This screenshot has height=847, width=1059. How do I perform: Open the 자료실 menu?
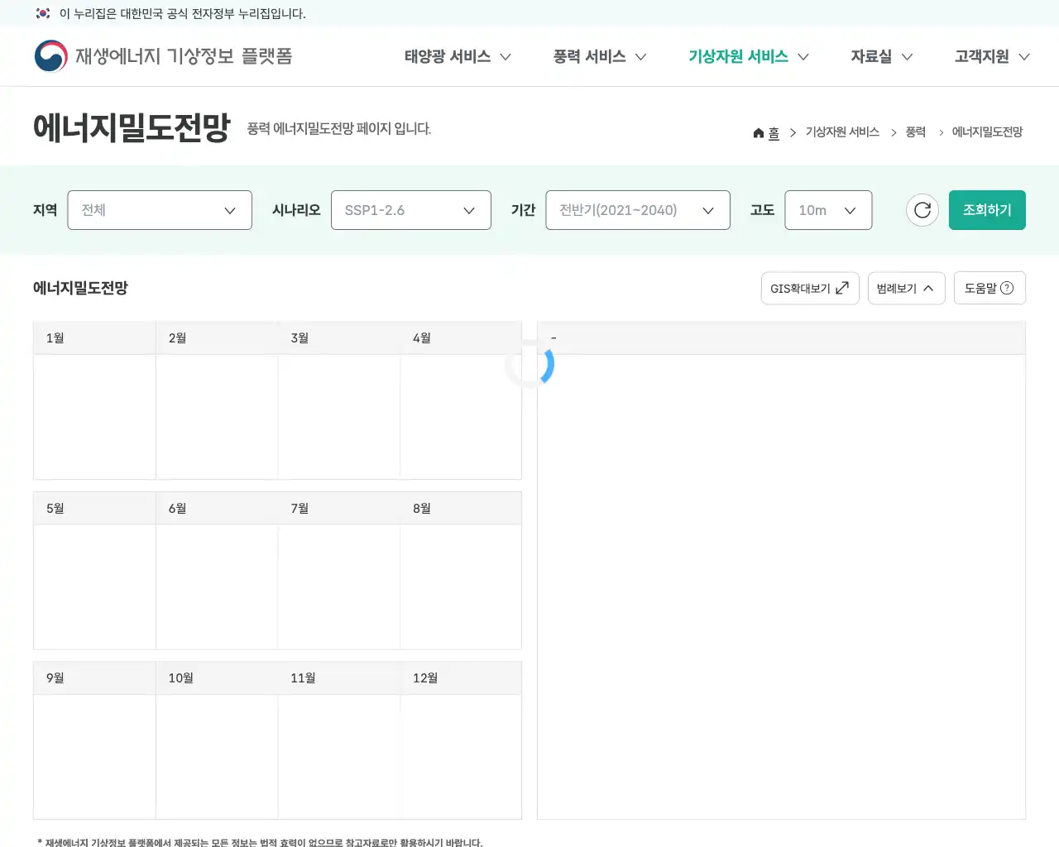click(880, 56)
